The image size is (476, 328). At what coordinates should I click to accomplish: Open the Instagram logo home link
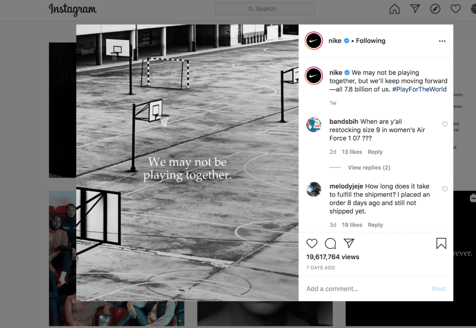point(73,9)
